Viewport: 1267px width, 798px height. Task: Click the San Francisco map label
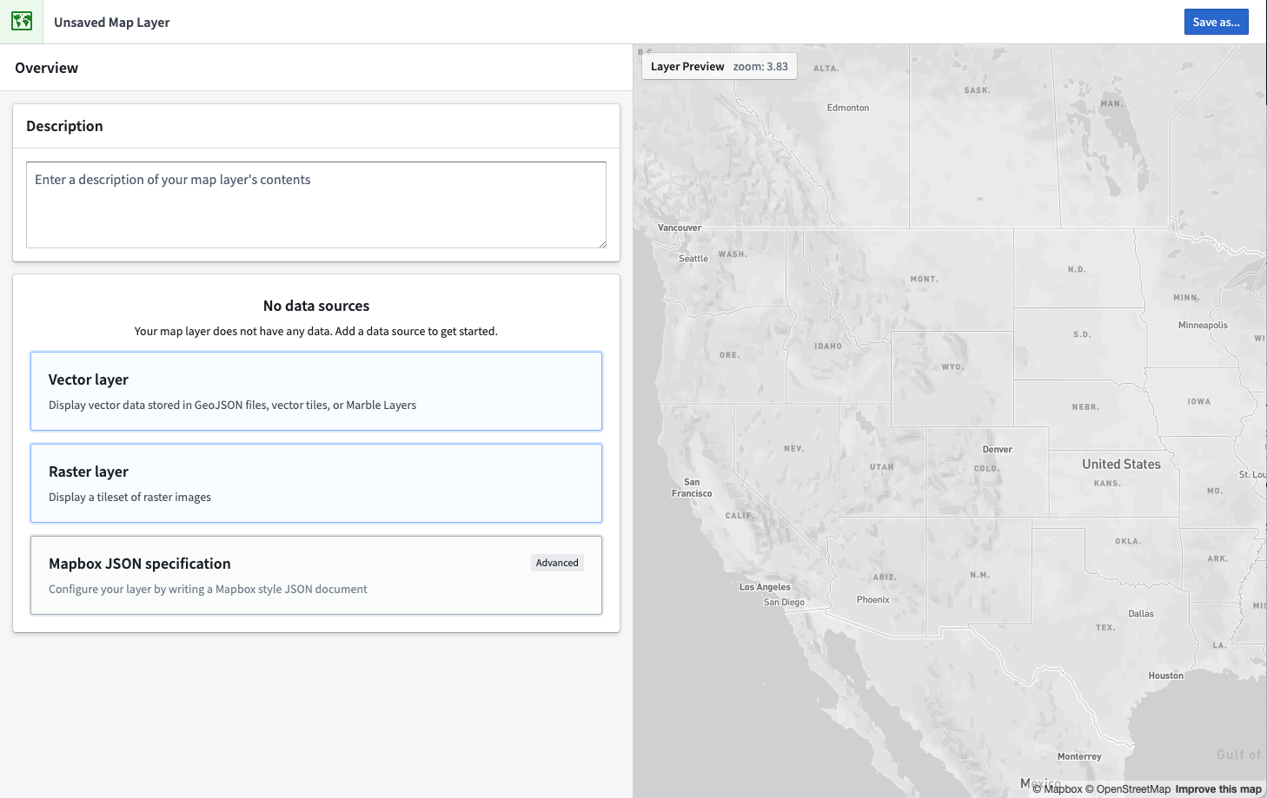click(x=692, y=488)
